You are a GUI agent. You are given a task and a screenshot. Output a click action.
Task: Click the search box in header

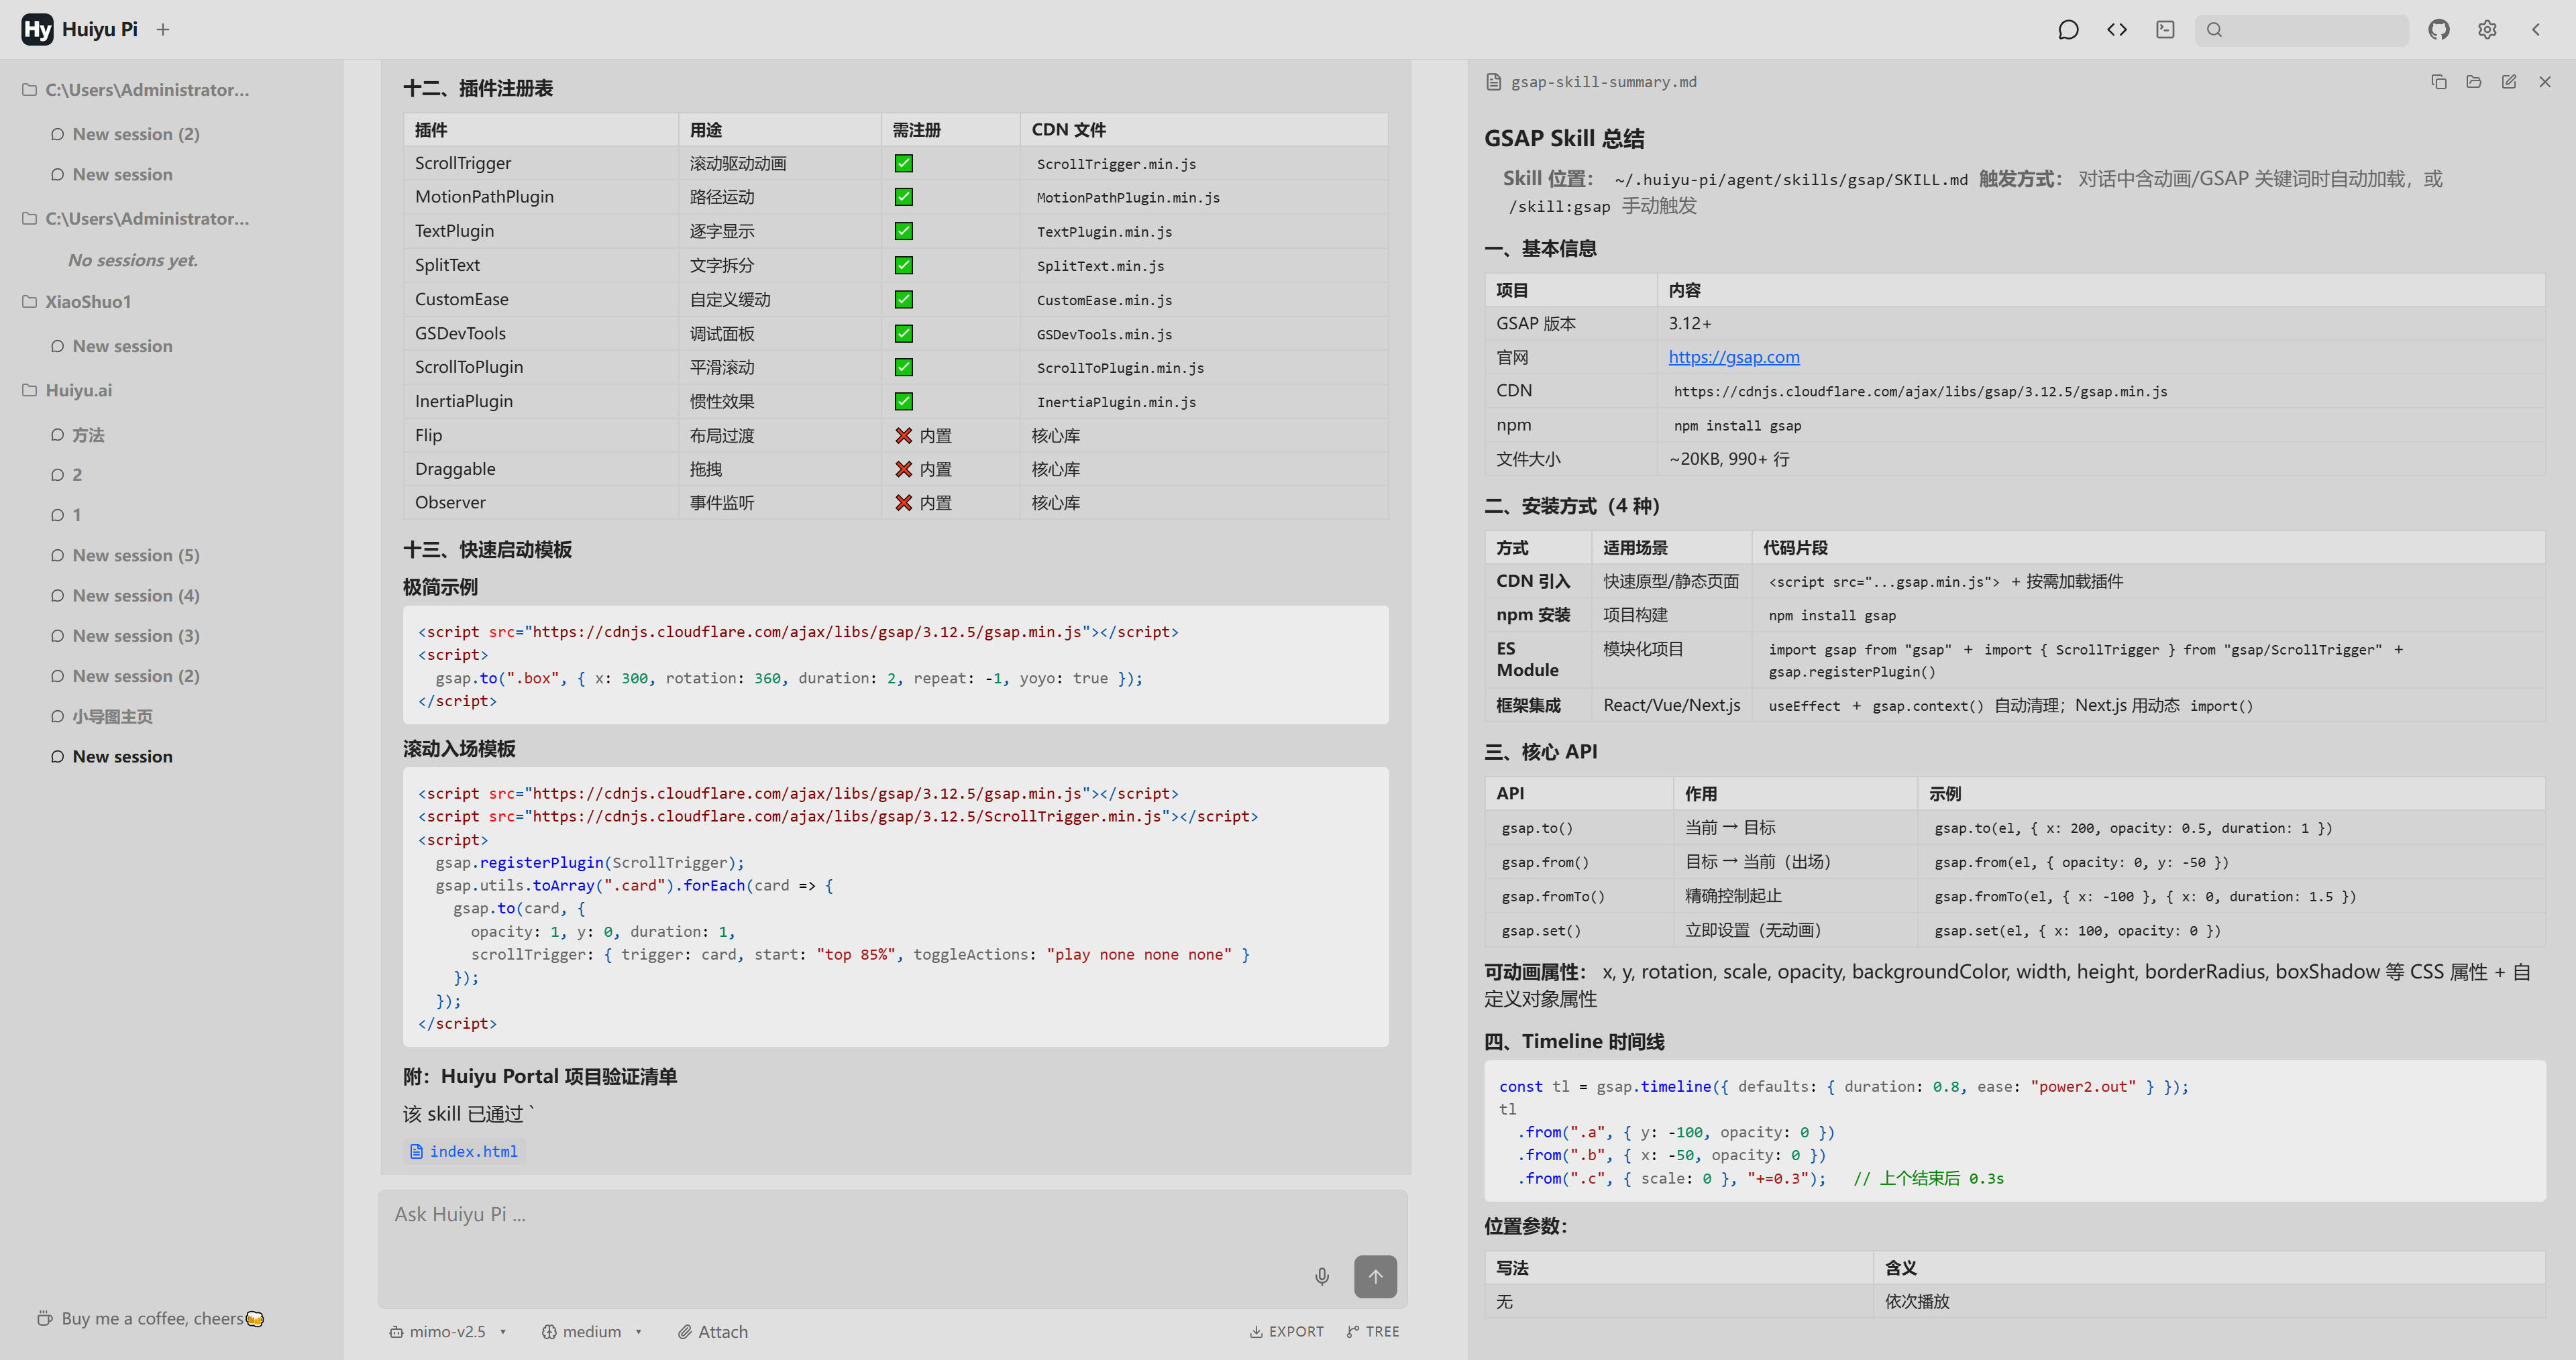tap(2301, 30)
